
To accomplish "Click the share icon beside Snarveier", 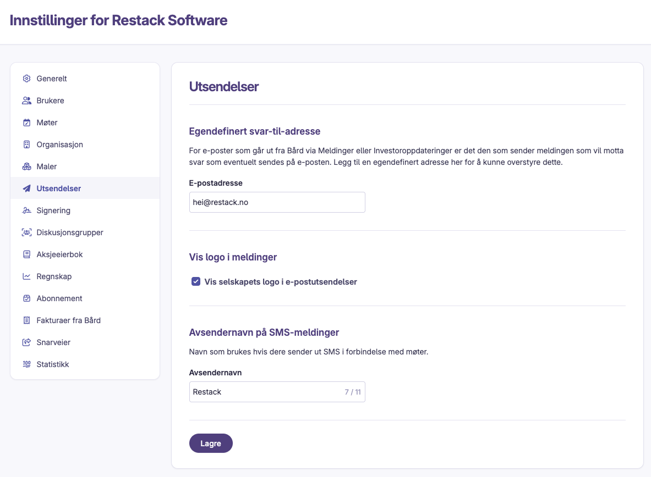I will point(26,342).
